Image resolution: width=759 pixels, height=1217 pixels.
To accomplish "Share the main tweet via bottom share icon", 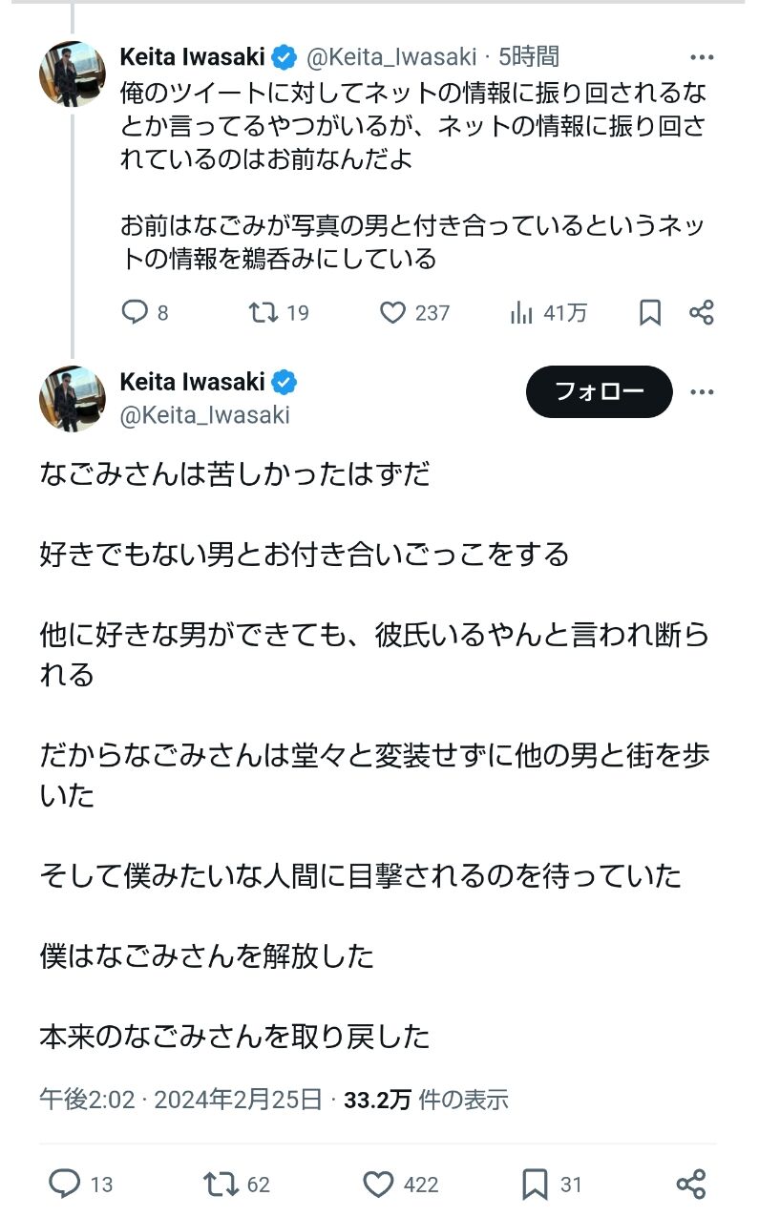I will click(690, 1184).
